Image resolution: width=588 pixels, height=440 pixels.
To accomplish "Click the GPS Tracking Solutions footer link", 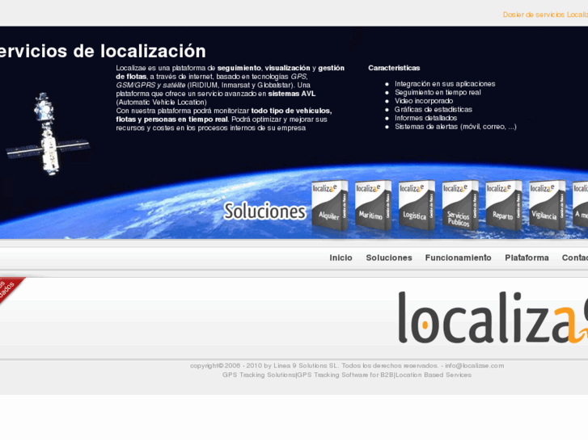I will [259, 375].
